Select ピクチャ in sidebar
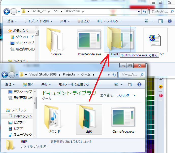Image resolution: width=175 pixels, height=153 pixels. tap(17, 122)
